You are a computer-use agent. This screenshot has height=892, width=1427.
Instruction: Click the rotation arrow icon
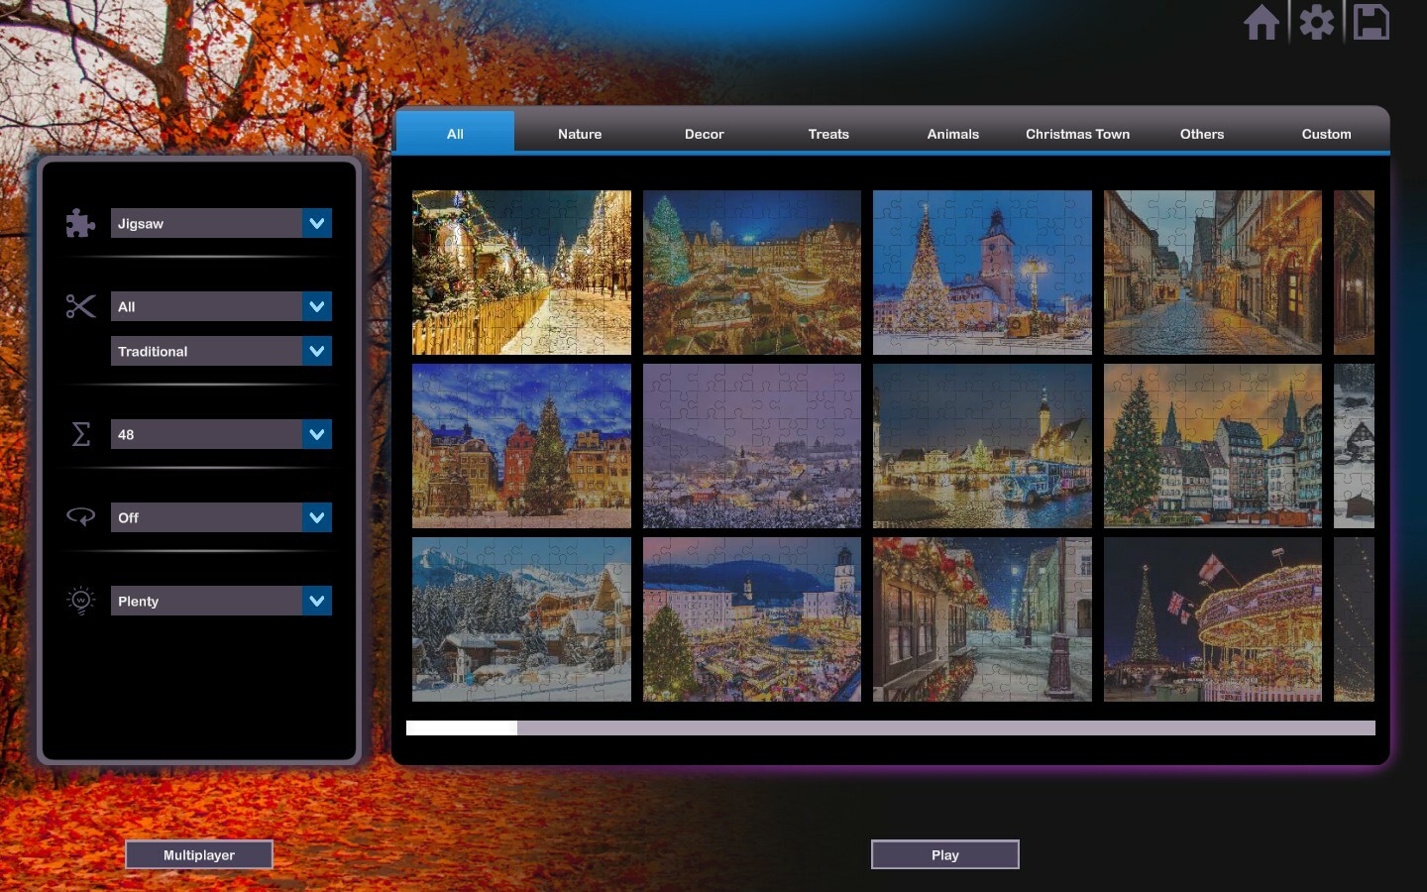coord(79,516)
